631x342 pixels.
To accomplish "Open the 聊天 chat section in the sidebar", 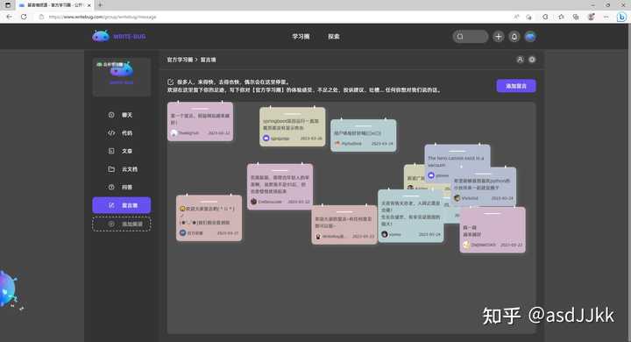I will point(122,115).
